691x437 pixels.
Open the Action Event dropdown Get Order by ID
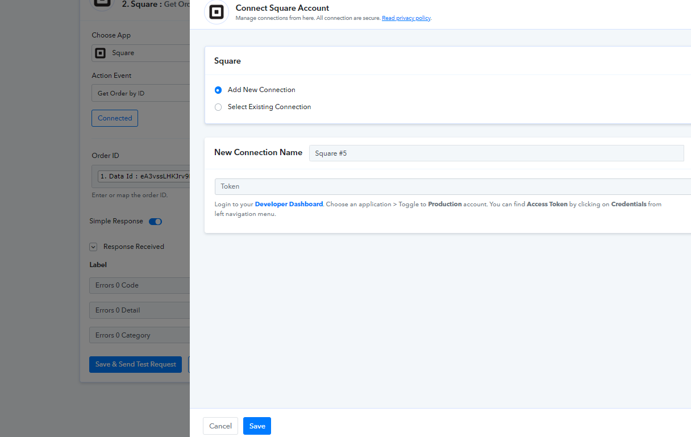[140, 93]
